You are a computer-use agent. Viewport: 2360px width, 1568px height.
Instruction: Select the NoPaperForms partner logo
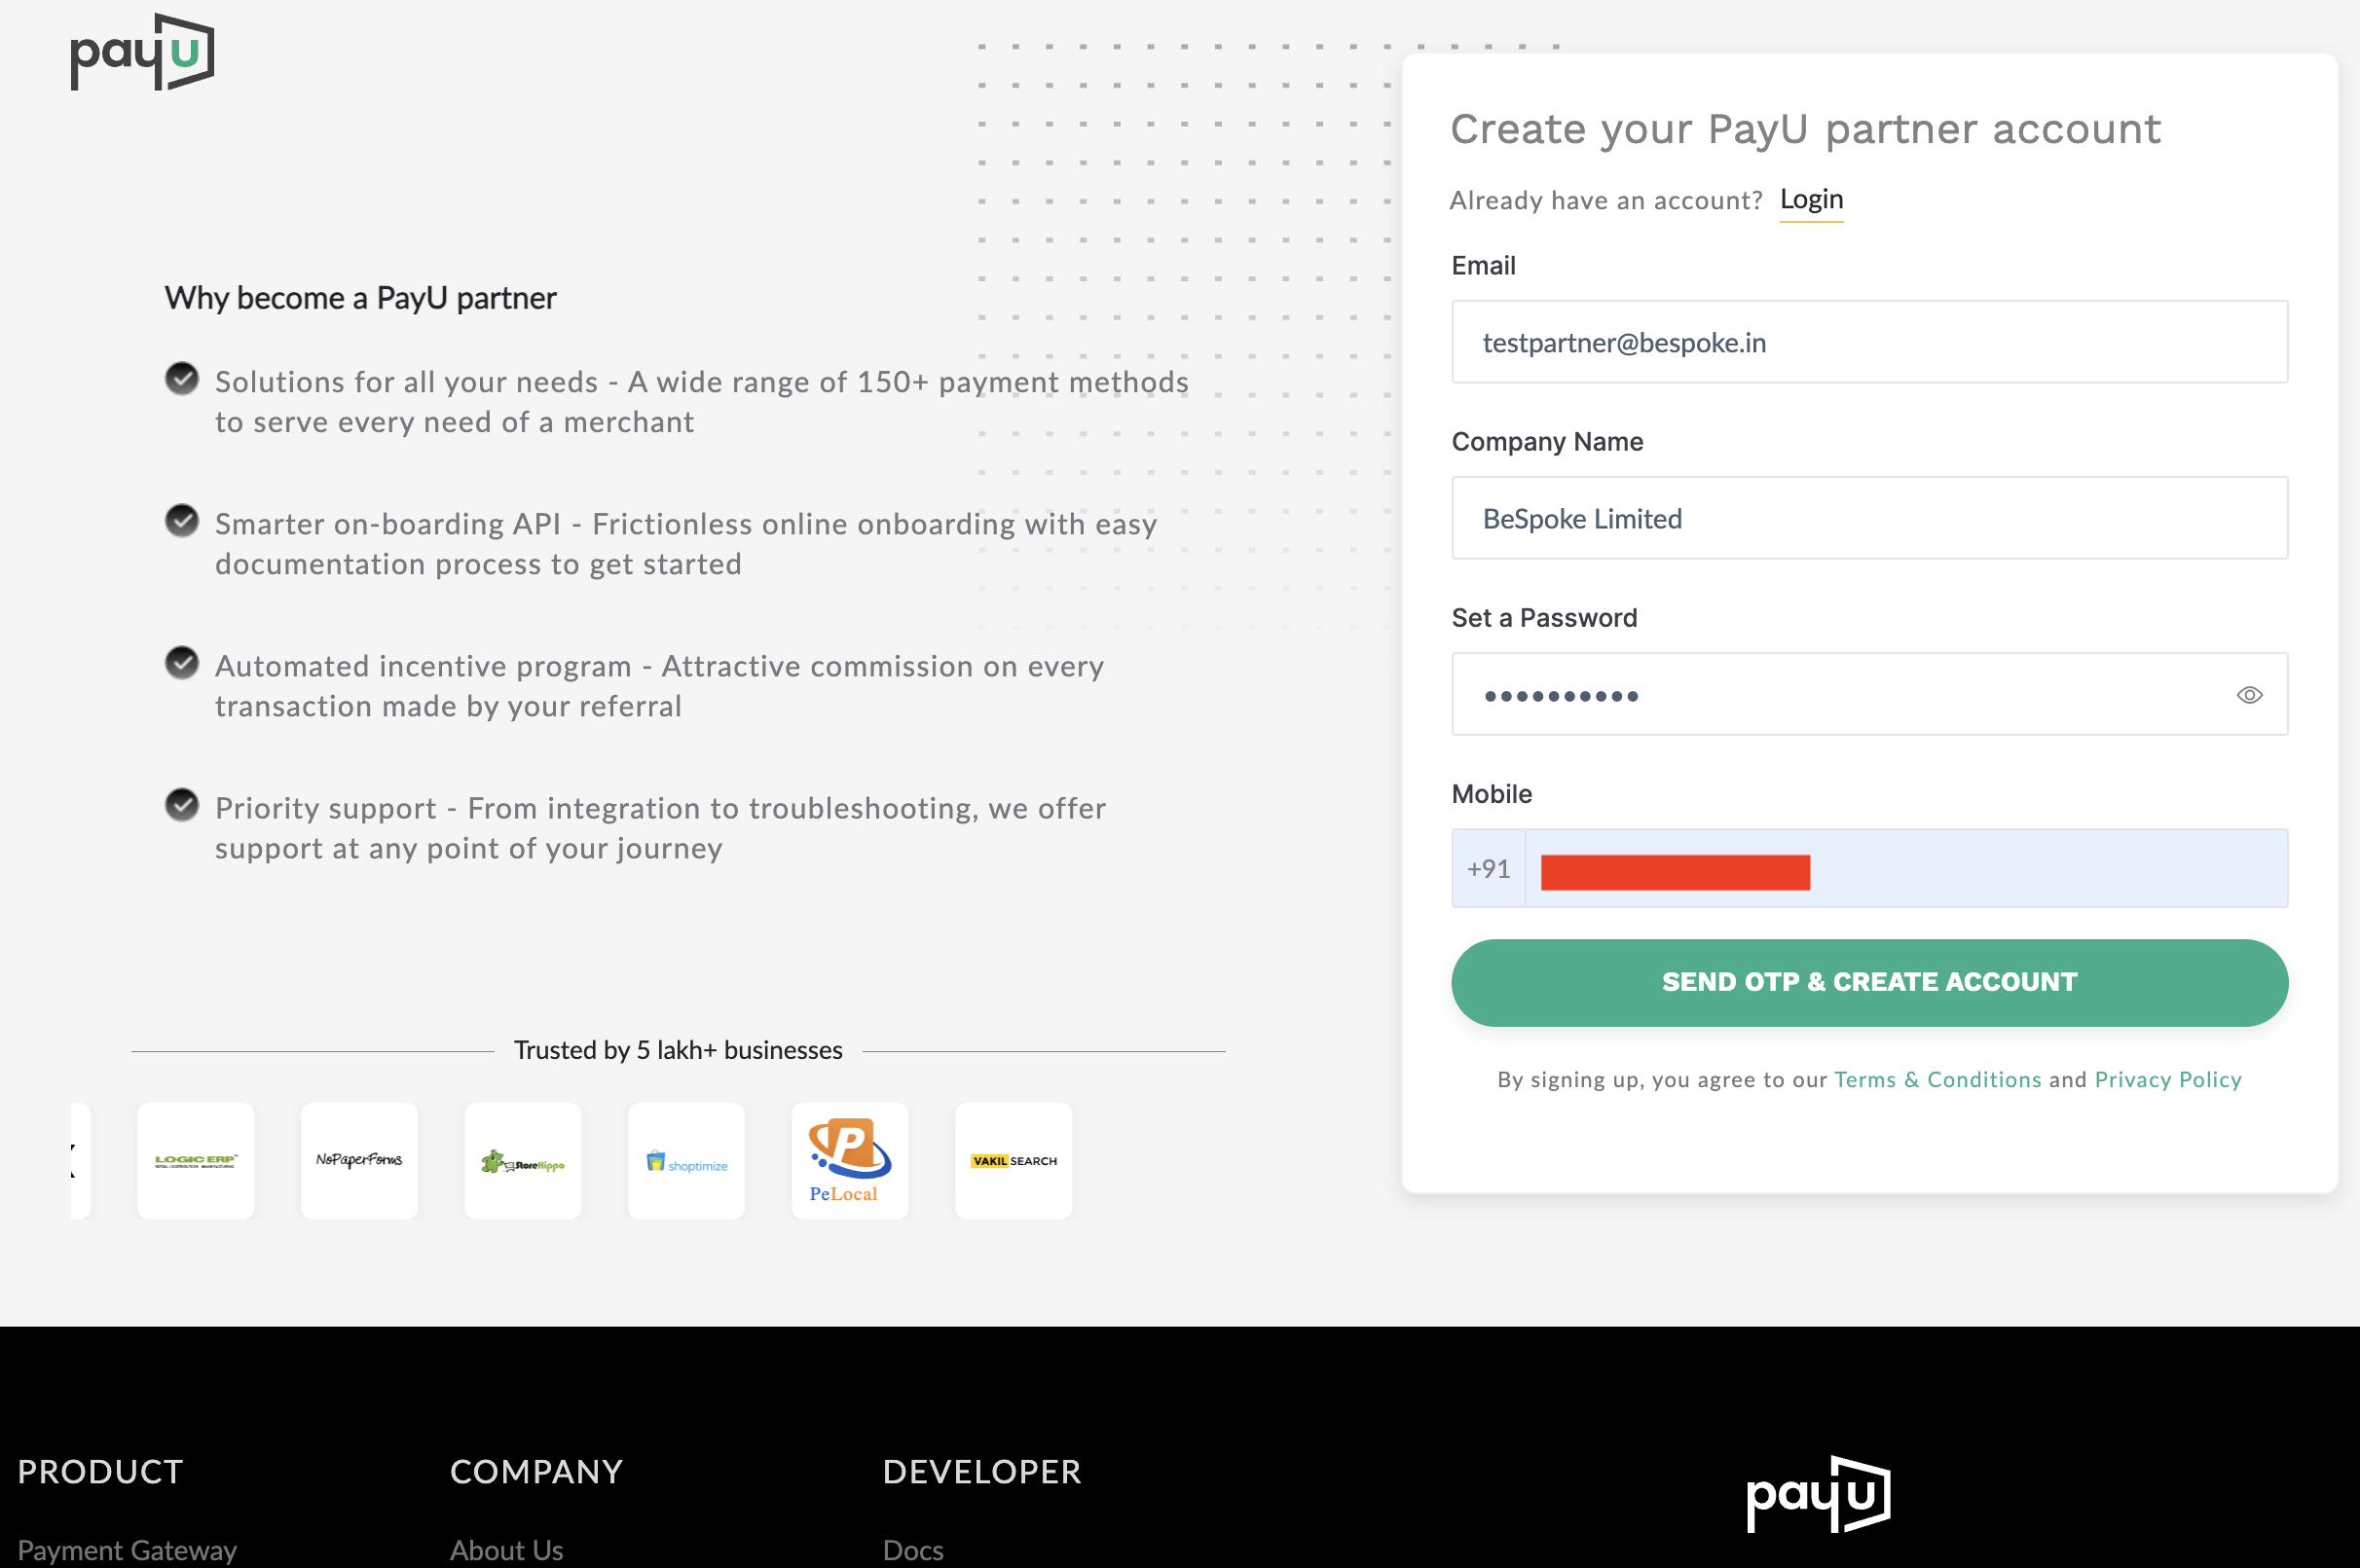click(359, 1160)
